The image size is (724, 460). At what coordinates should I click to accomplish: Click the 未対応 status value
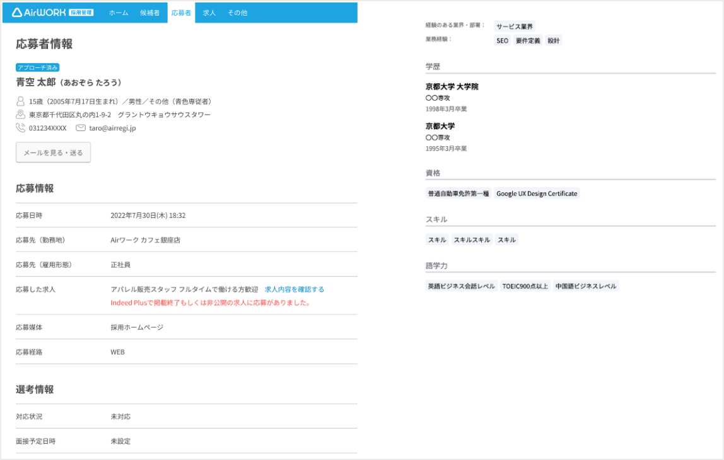[120, 416]
